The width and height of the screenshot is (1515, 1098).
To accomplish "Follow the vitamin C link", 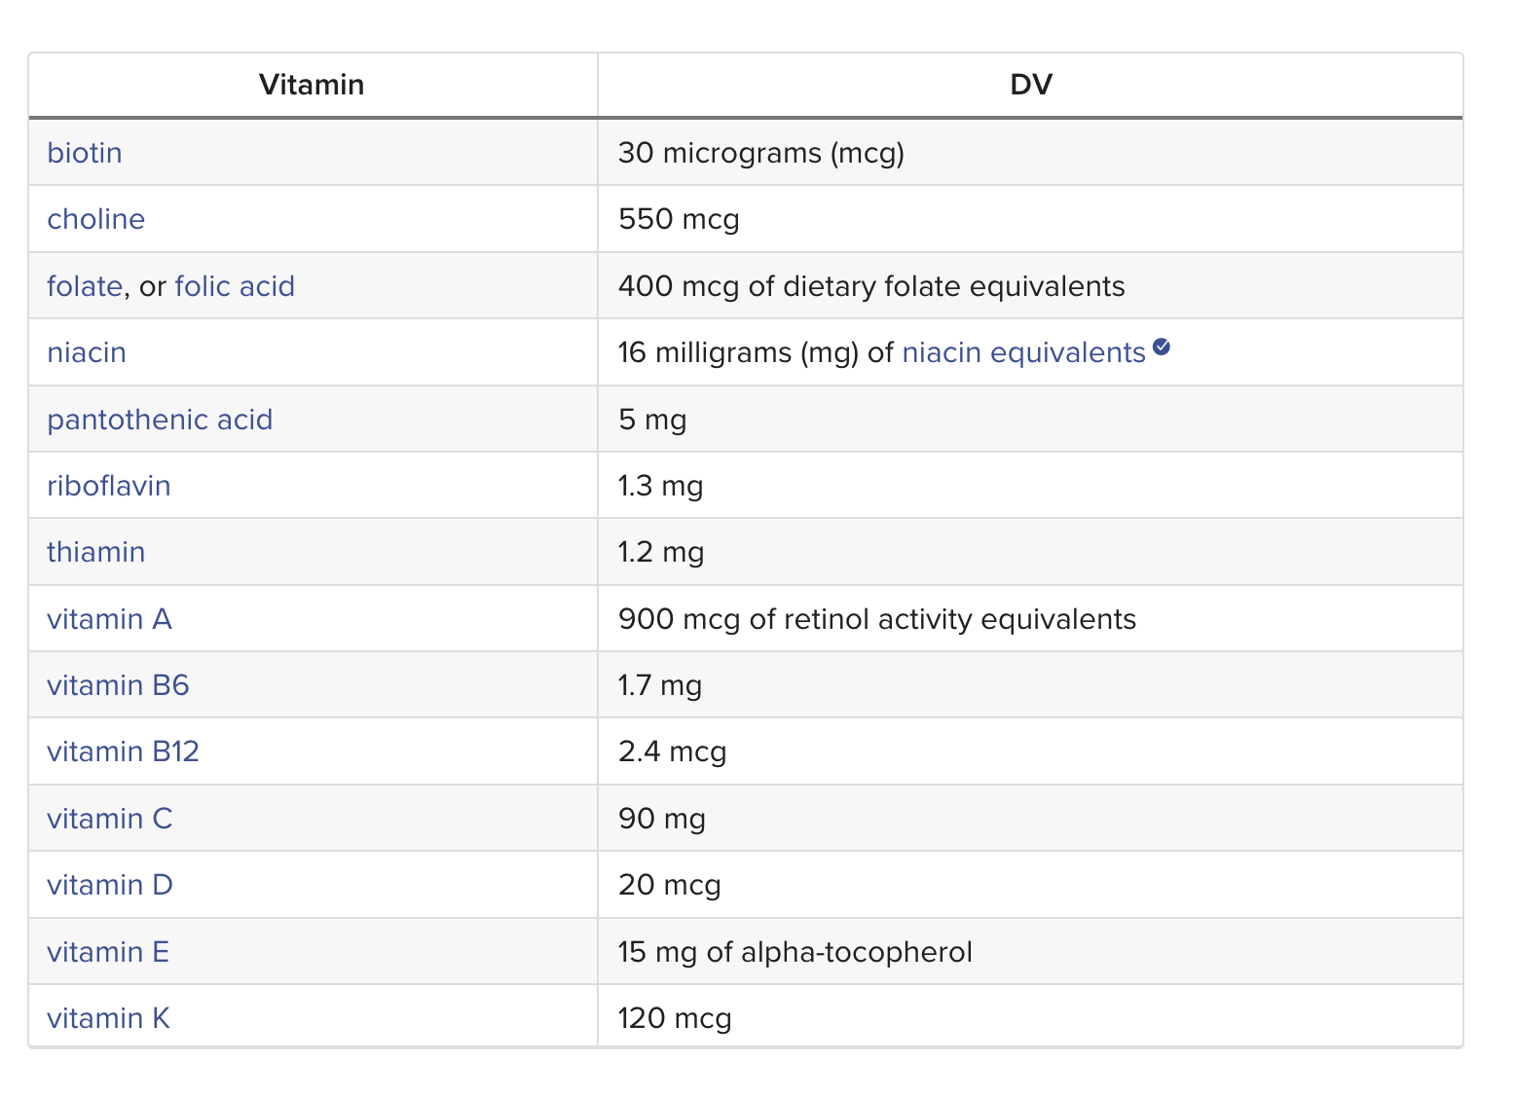I will tap(110, 819).
